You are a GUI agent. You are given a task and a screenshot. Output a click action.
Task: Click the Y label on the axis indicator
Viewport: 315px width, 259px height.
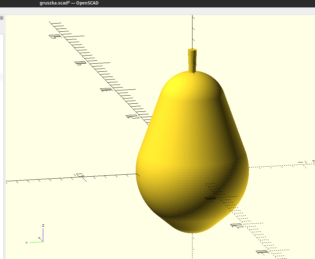(26, 242)
